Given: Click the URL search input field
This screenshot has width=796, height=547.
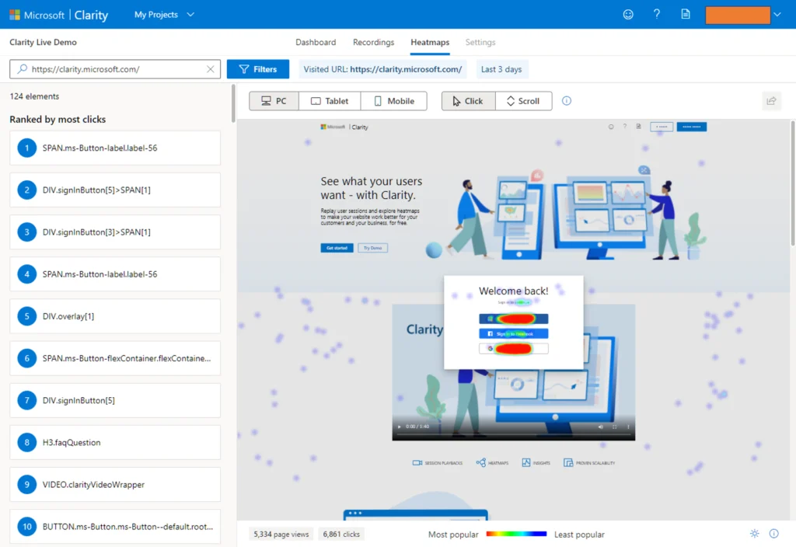Looking at the screenshot, I should click(x=115, y=69).
